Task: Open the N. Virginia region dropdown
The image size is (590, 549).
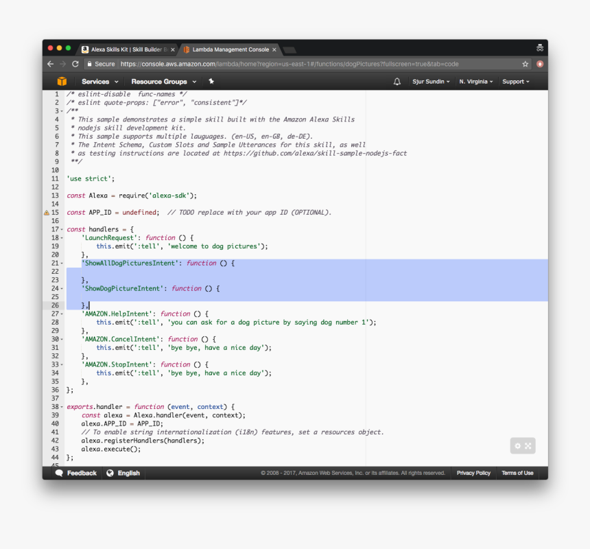Action: pos(476,81)
